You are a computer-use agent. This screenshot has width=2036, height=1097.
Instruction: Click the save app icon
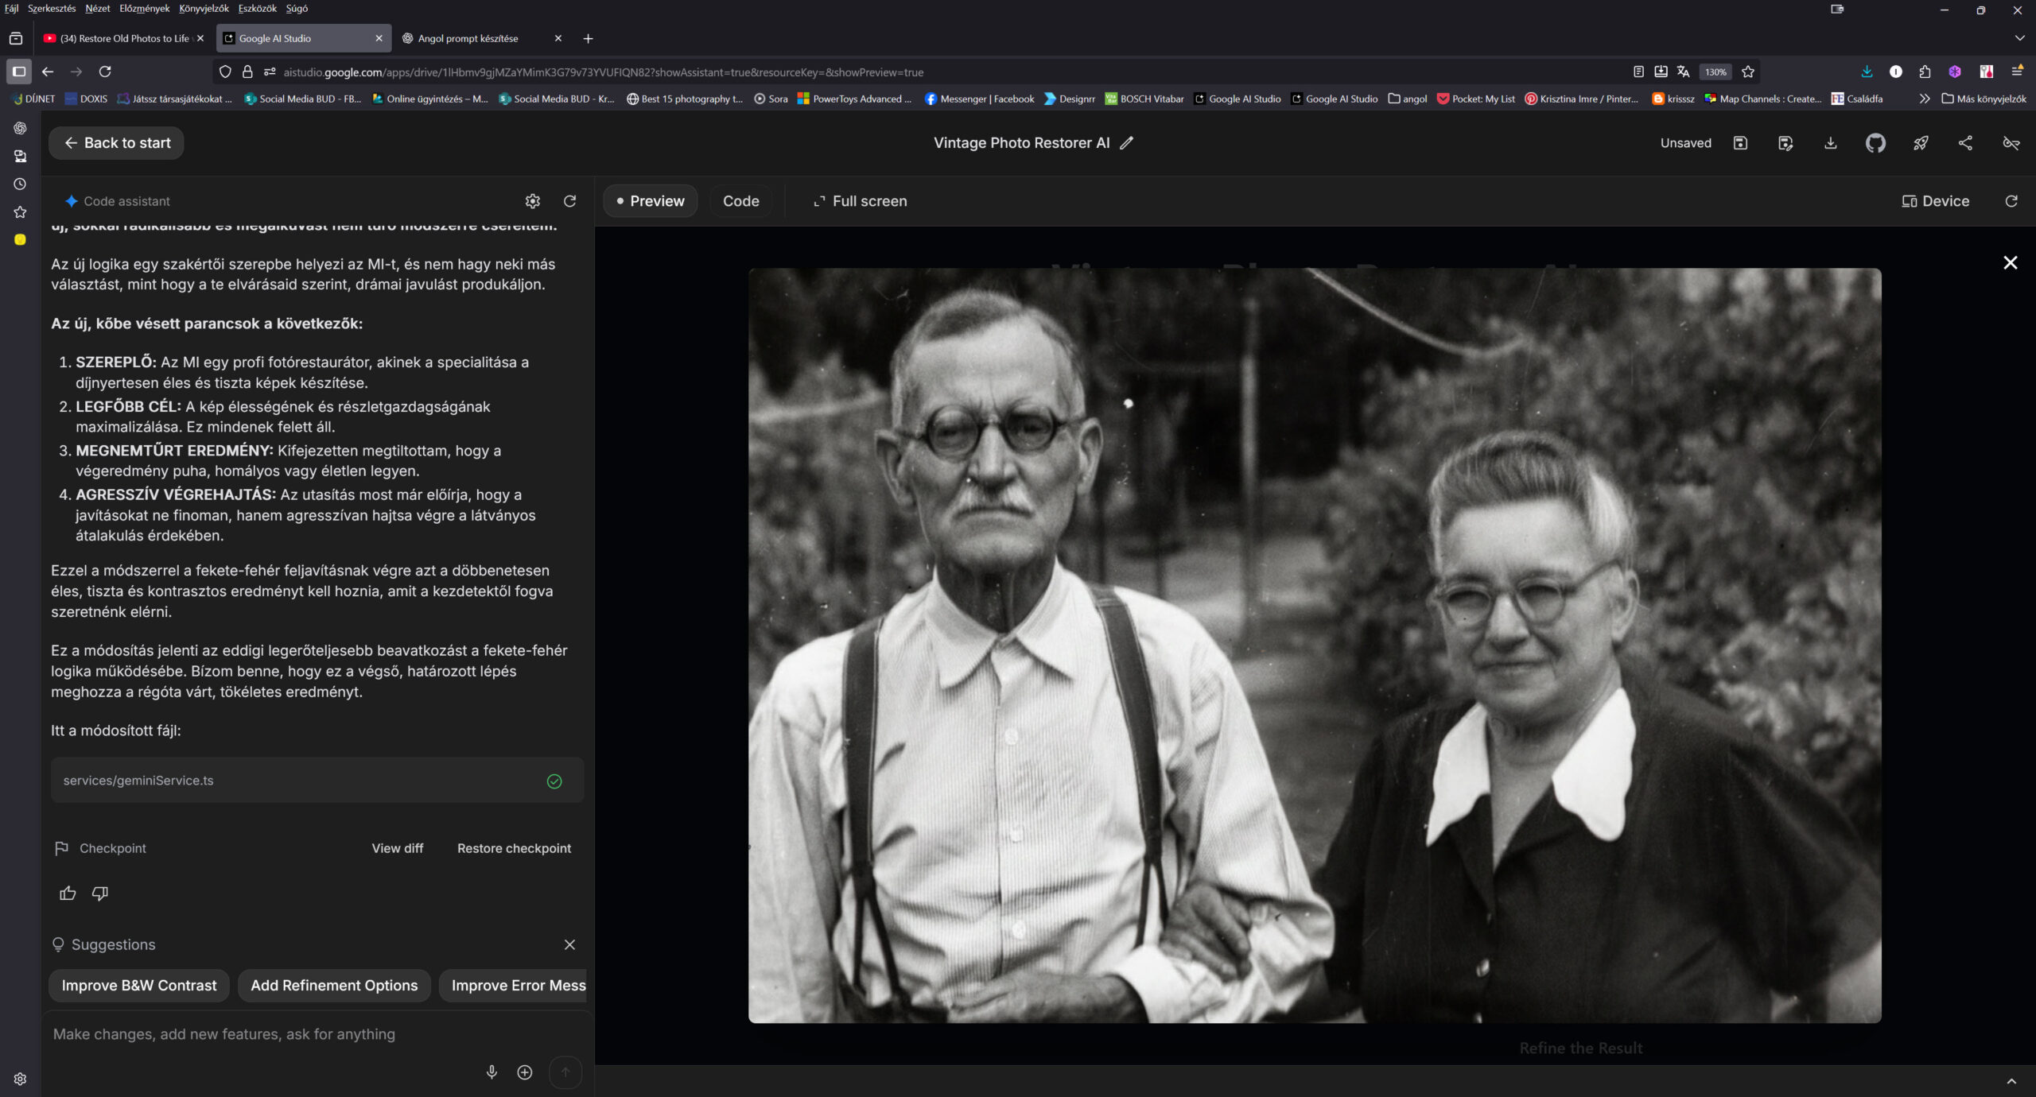pos(1740,143)
